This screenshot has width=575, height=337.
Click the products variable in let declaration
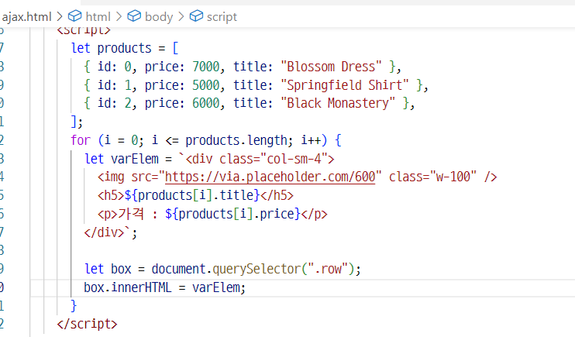(x=124, y=48)
